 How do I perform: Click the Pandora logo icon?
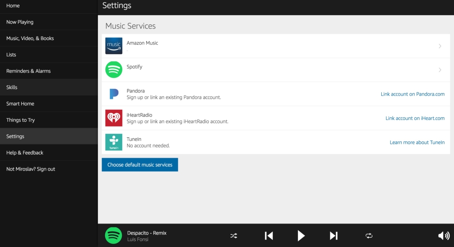(113, 94)
